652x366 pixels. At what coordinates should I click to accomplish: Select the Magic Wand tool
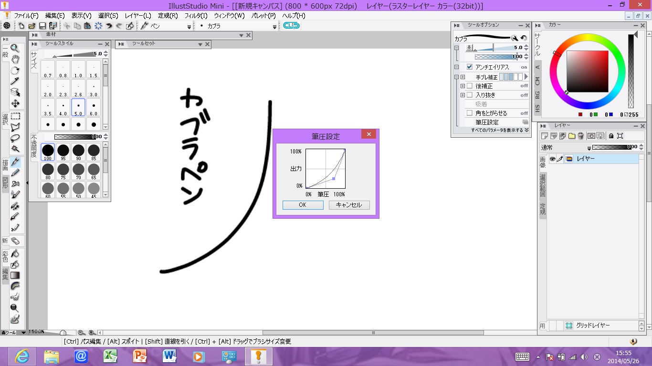15,149
